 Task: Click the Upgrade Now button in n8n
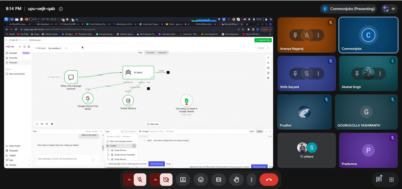pos(263,40)
